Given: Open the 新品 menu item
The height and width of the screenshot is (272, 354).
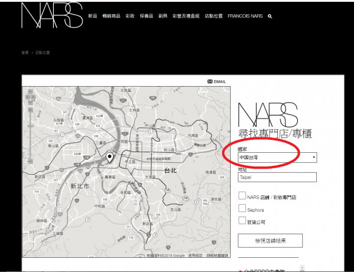Looking at the screenshot, I should click(x=92, y=17).
